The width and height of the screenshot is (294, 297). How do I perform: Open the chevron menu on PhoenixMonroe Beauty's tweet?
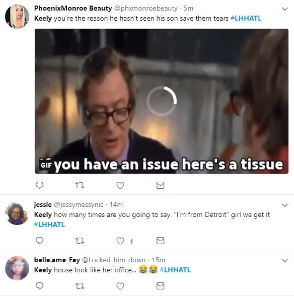285,9
